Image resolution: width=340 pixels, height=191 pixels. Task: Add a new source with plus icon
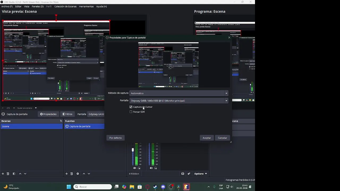click(x=67, y=174)
